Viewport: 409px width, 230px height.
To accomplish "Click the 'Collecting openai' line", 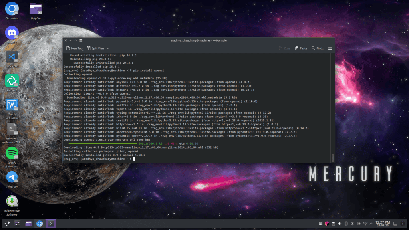I will (x=78, y=75).
